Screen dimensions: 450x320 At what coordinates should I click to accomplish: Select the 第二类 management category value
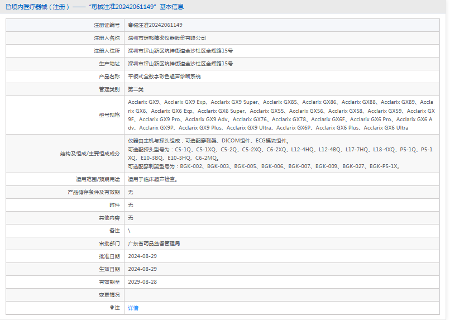[x=136, y=89]
